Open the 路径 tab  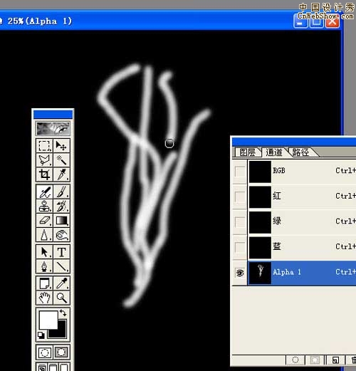pos(300,152)
